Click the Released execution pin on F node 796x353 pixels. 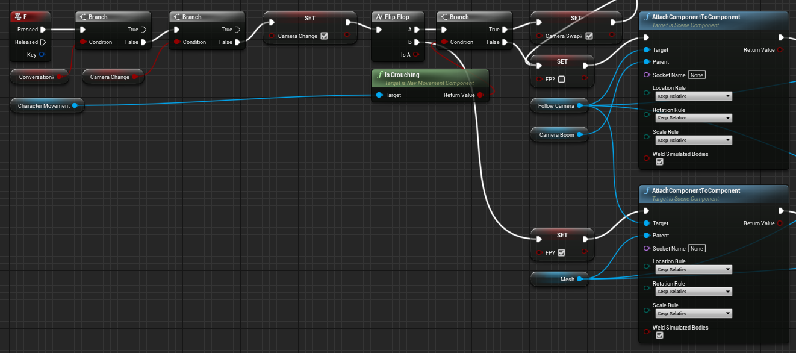coord(43,42)
